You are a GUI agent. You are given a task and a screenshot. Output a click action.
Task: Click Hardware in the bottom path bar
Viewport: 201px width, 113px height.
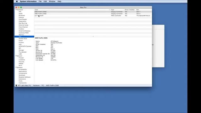click(36, 85)
